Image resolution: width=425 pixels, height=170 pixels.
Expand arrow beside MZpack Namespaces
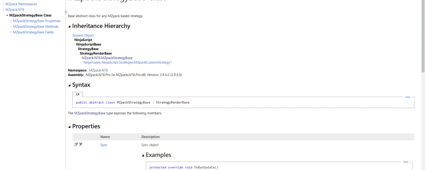pyautogui.click(x=3, y=4)
